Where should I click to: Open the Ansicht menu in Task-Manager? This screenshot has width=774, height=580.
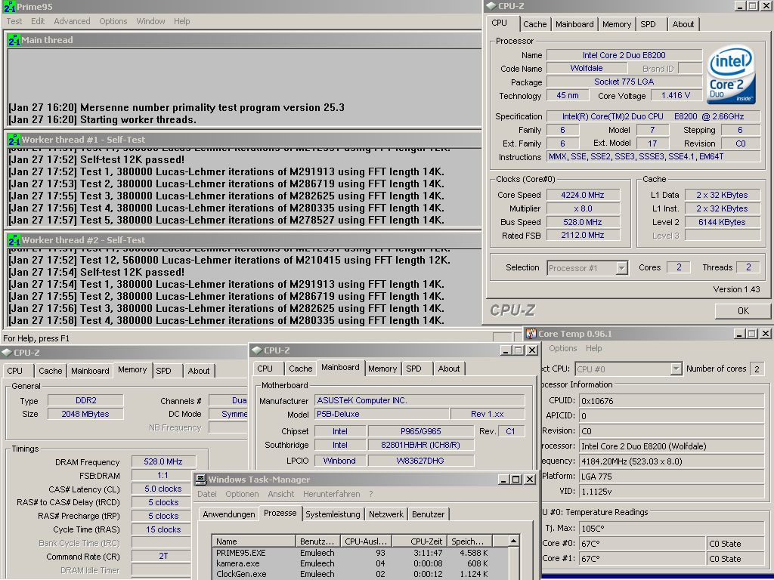click(x=281, y=494)
